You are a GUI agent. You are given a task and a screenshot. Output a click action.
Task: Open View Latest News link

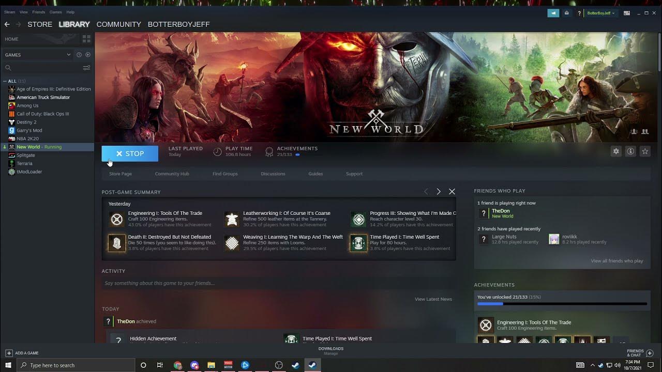pyautogui.click(x=433, y=299)
